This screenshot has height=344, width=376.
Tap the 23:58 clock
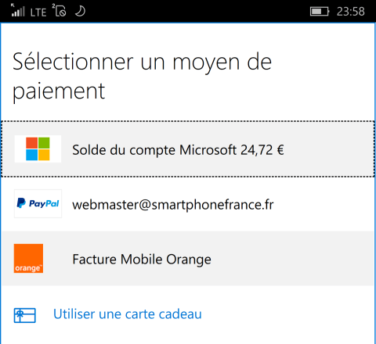(x=351, y=12)
